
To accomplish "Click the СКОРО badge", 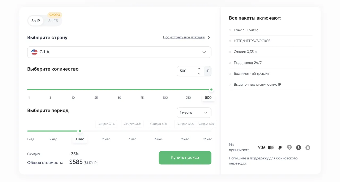I will coord(55,15).
